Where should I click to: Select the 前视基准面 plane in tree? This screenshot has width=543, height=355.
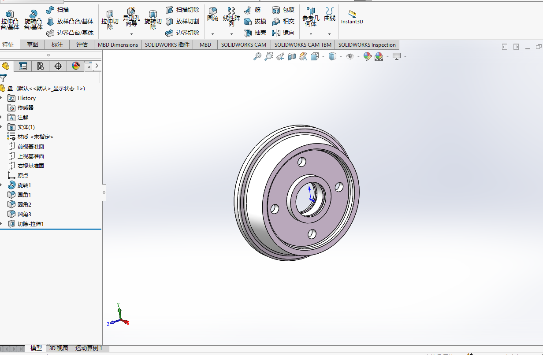click(31, 146)
